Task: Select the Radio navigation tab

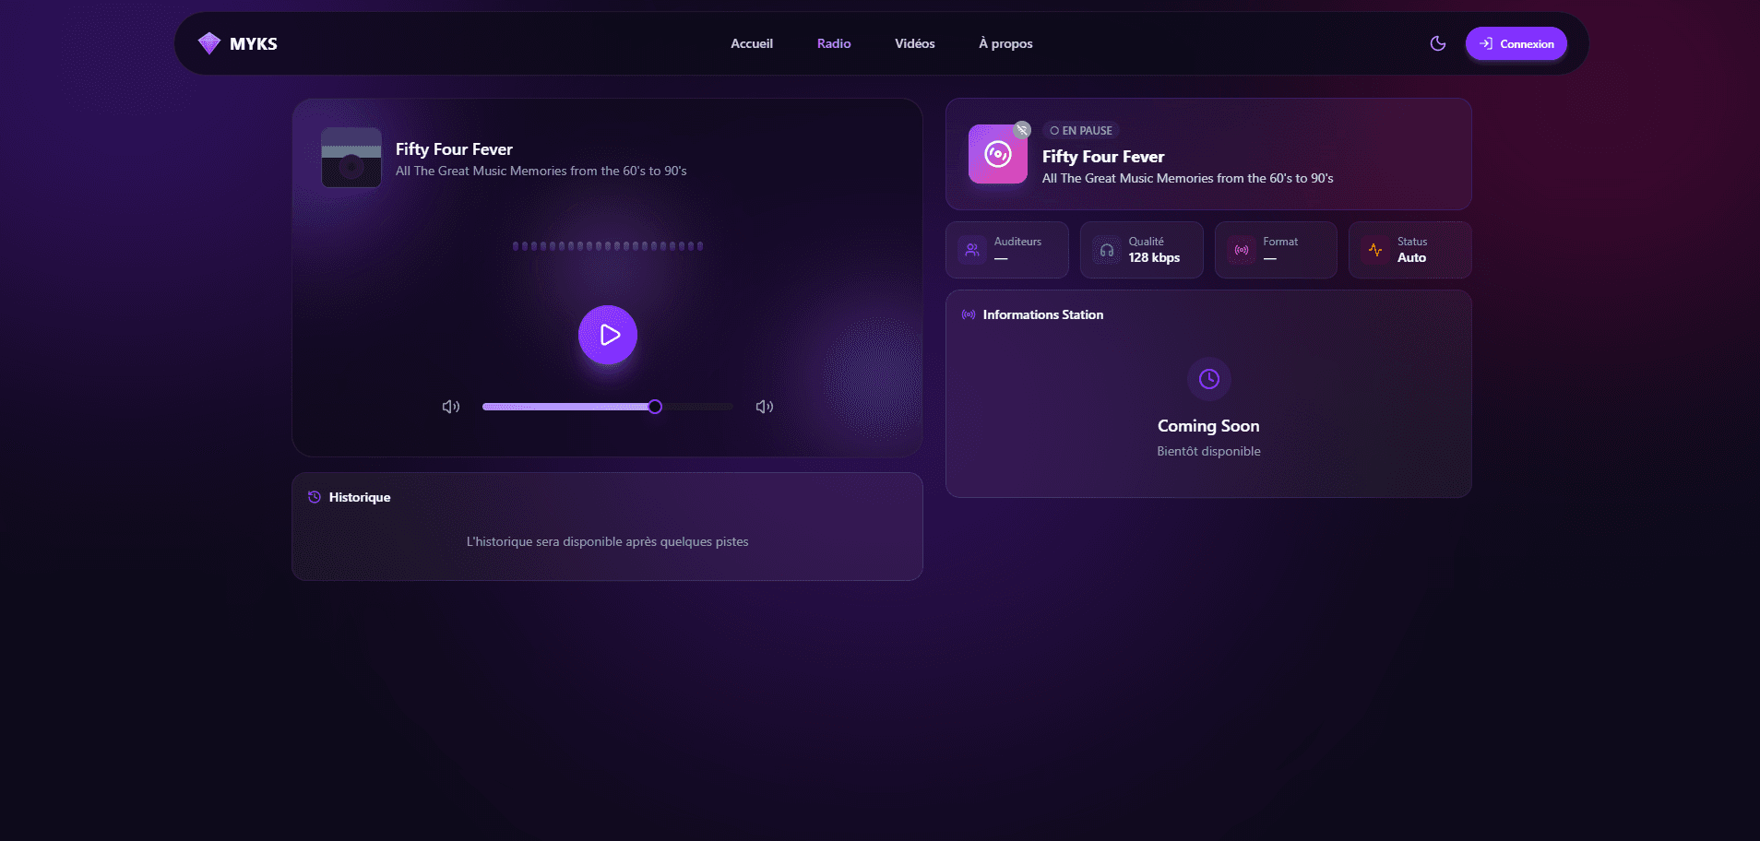Action: tap(834, 43)
